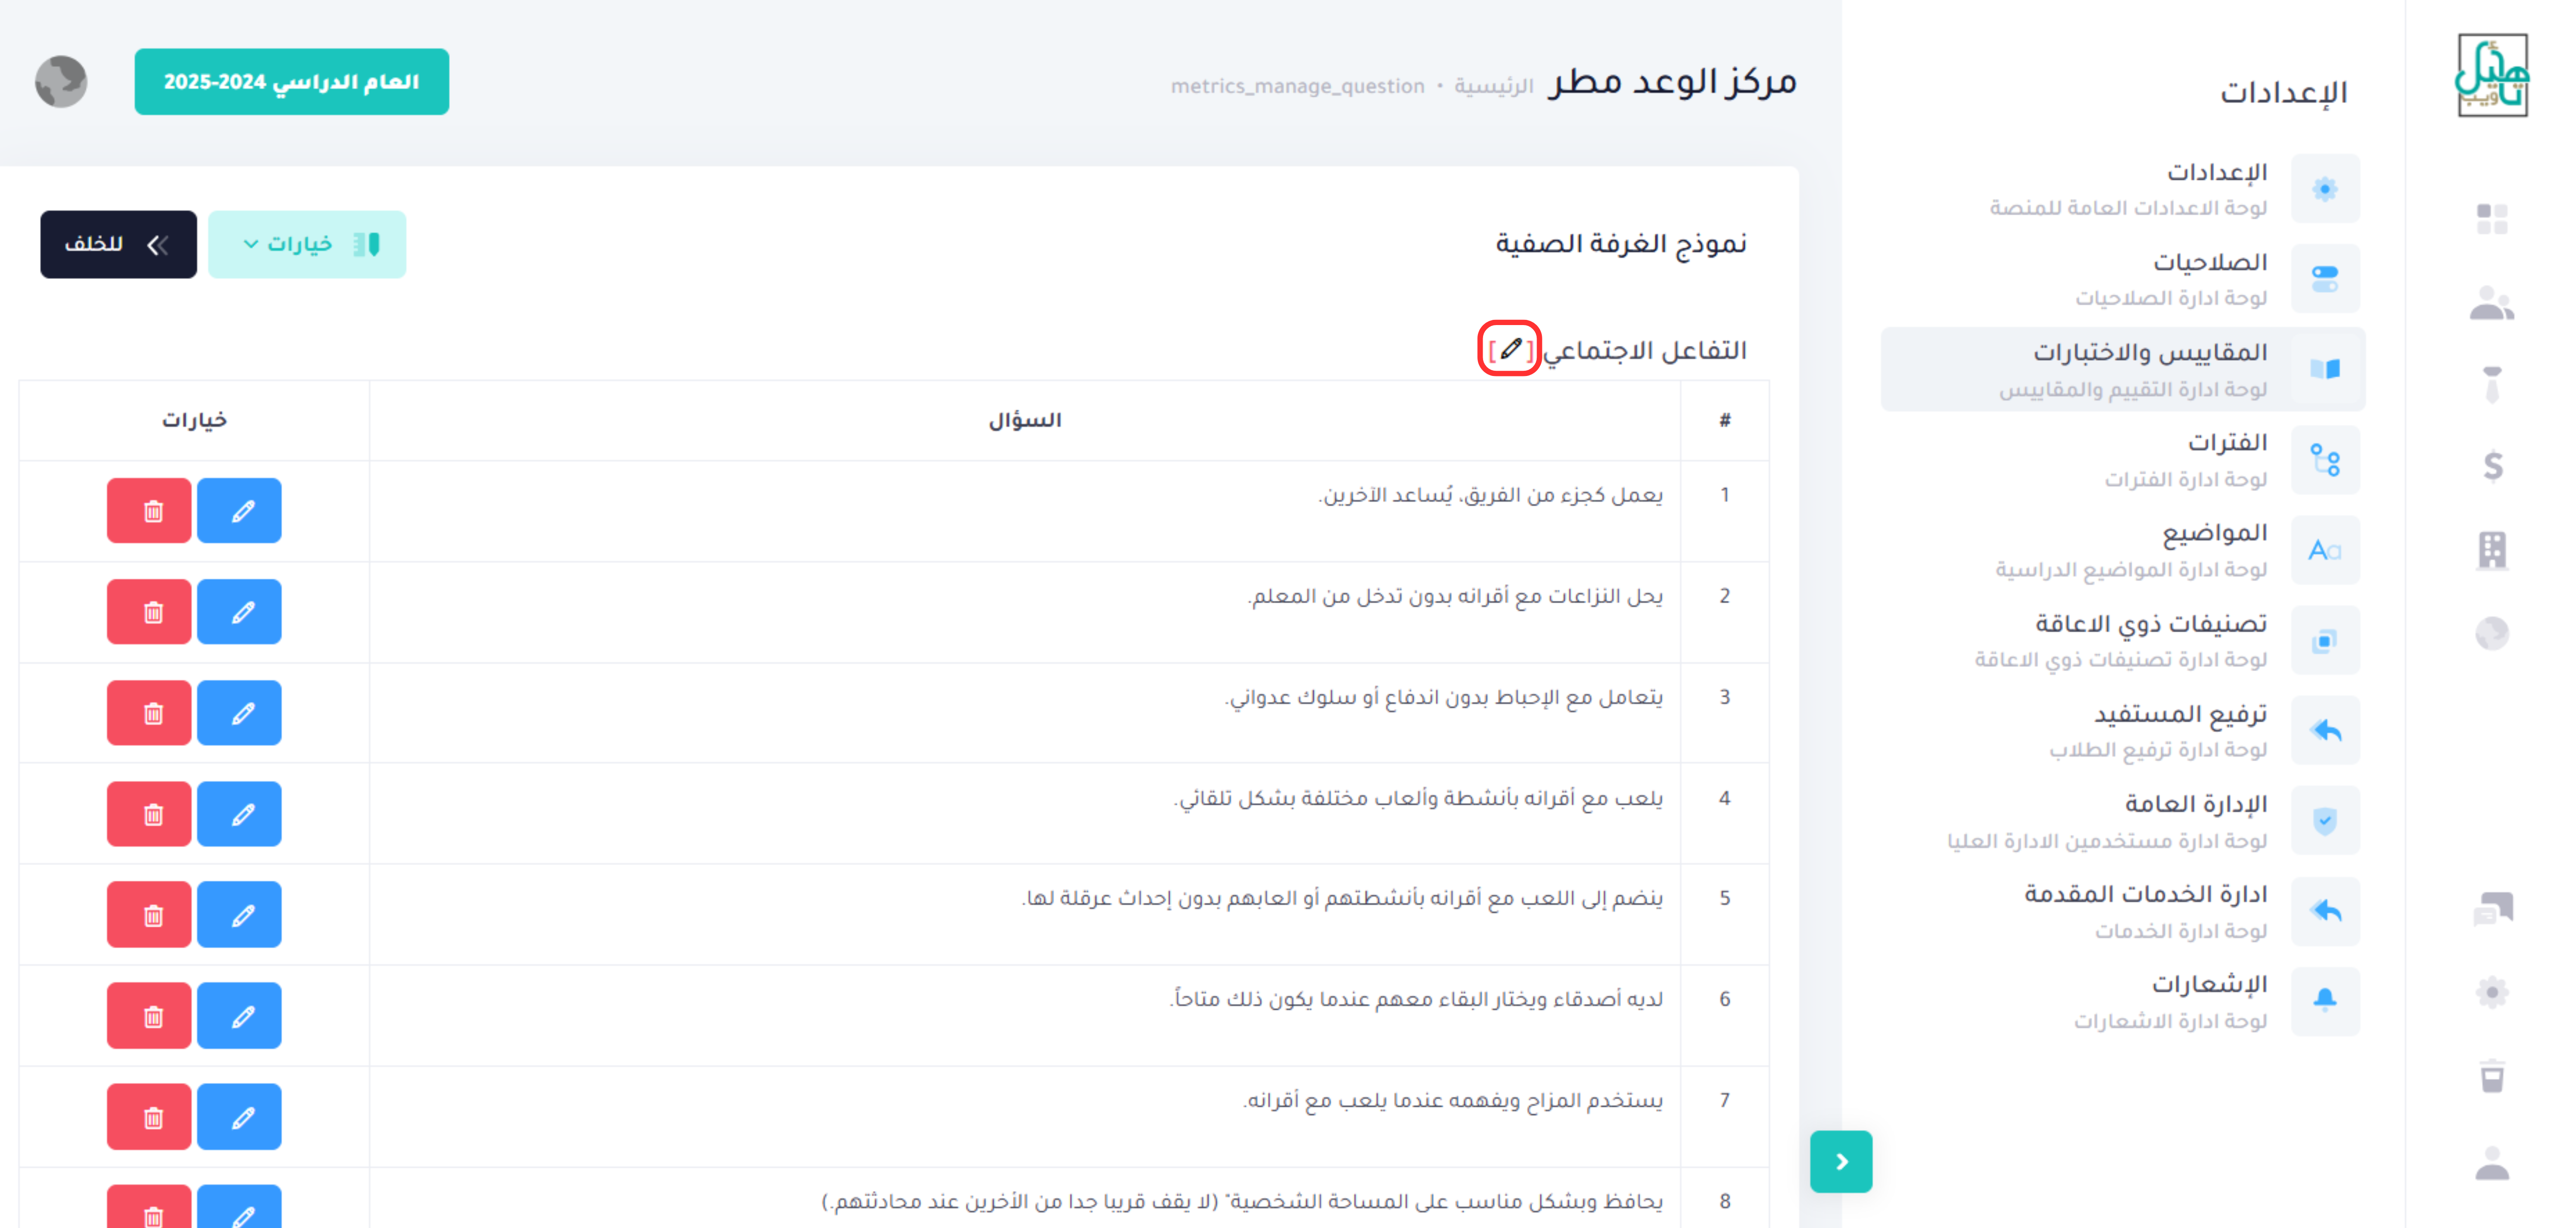Open the dashboard grid icon in the far-right rail
Screen dimensions: 2576x1228
pos(2492,219)
